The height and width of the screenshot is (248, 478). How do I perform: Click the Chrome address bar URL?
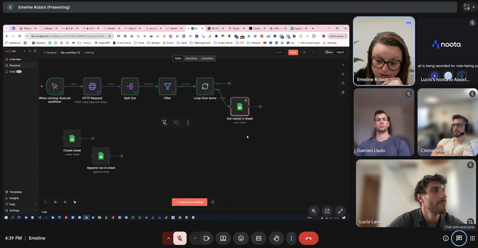pyautogui.click(x=69, y=36)
